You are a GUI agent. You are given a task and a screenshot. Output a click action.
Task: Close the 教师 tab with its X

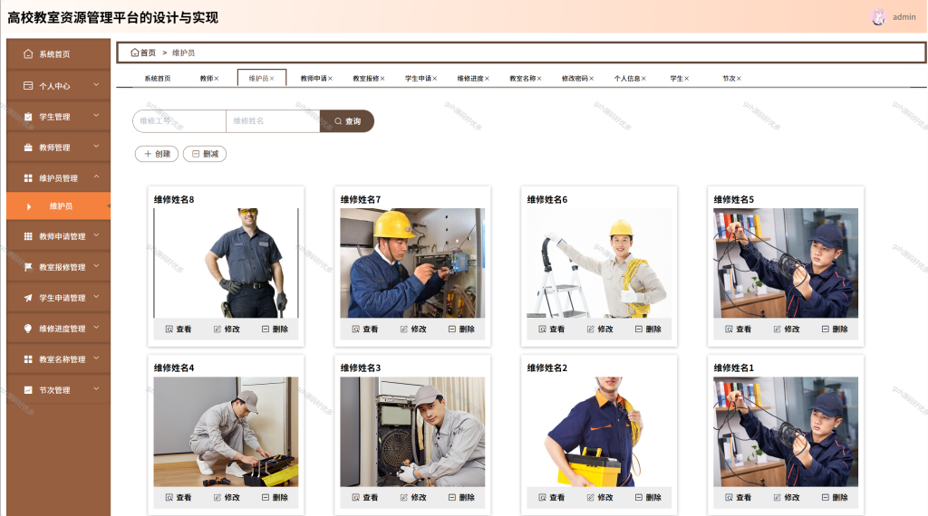[x=217, y=79]
